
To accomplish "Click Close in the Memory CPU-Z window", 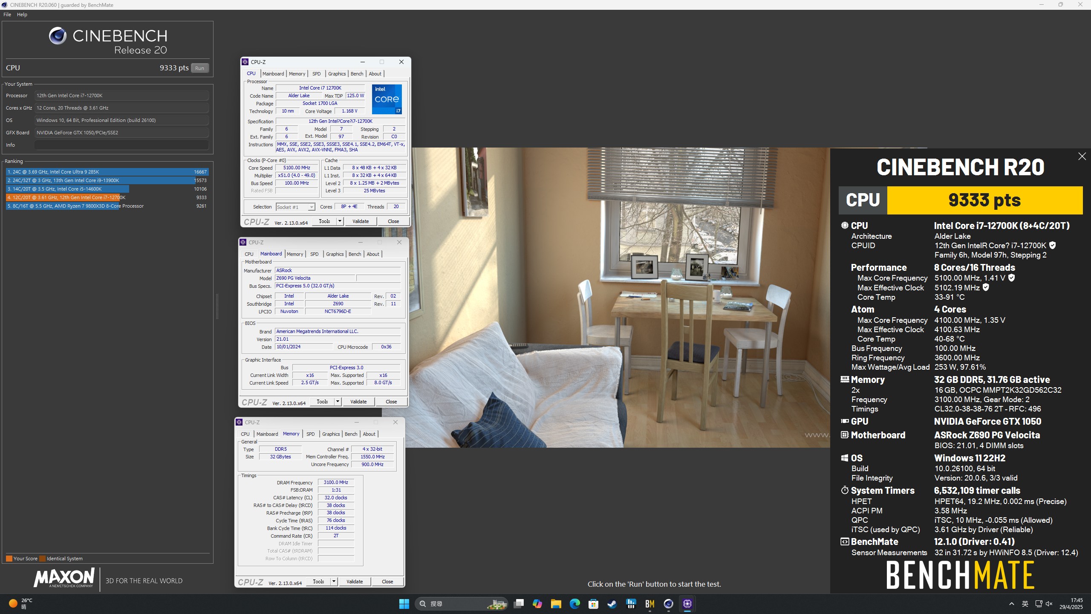I will (387, 582).
